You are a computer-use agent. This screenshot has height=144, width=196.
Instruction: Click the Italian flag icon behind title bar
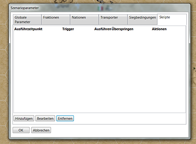coord(101,8)
